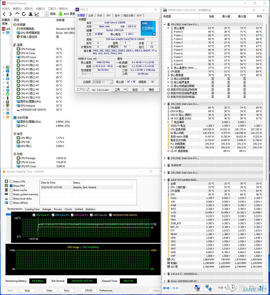Expand the 内存时序 group in HWiNFO
Image resolution: width=270 pixels, height=295 pixels.
pos(165,165)
